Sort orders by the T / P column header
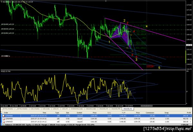193x132 pixels. tap(124, 113)
